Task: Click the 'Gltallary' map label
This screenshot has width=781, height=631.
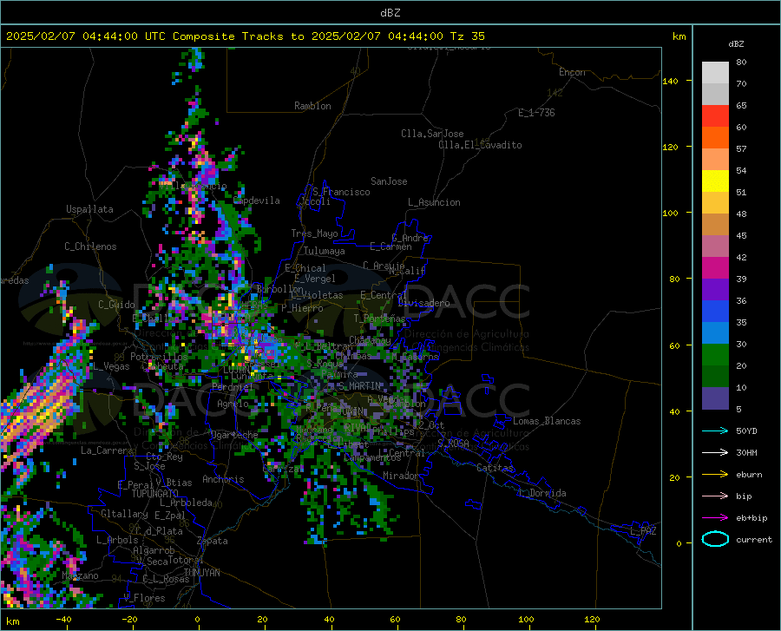Action: (124, 514)
